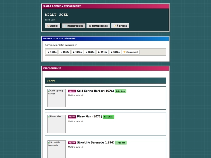Jump to the 1980s decade

click(x=64, y=52)
